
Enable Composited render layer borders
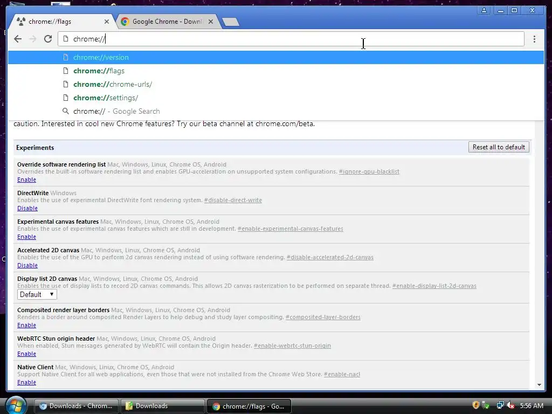point(26,325)
